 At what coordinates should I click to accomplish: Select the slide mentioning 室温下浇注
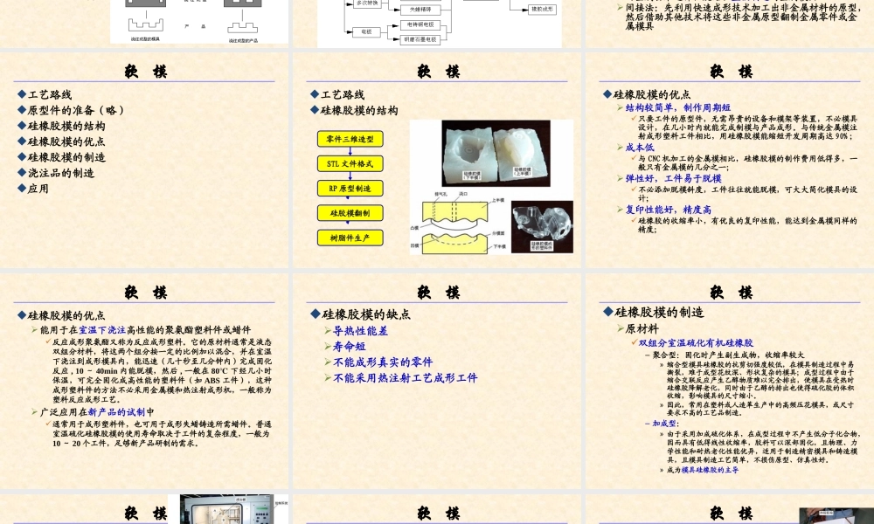(144, 382)
